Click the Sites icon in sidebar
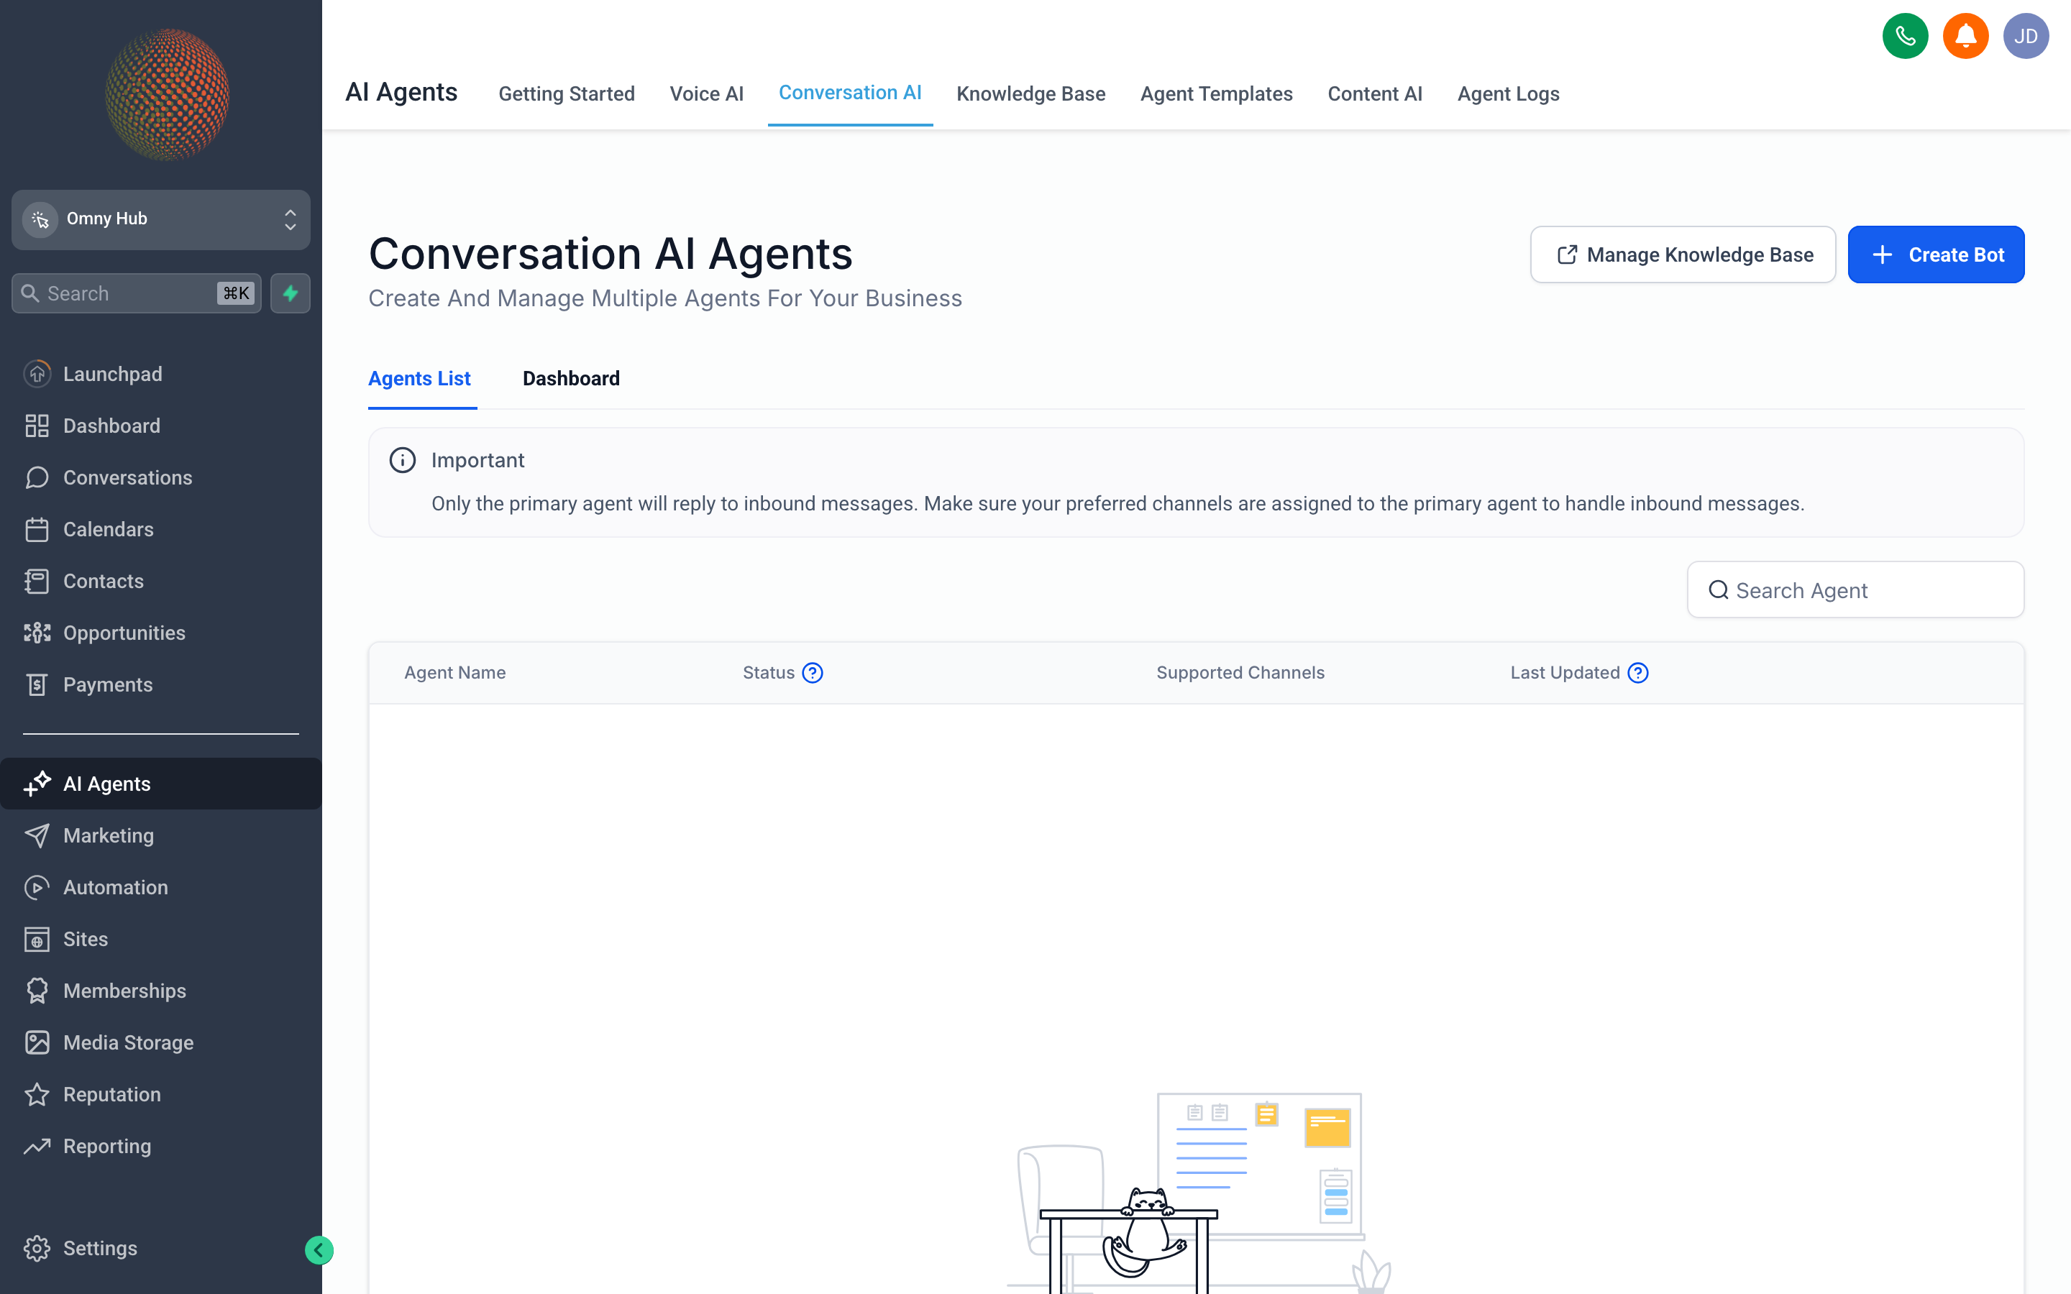Image resolution: width=2071 pixels, height=1294 pixels. (37, 939)
